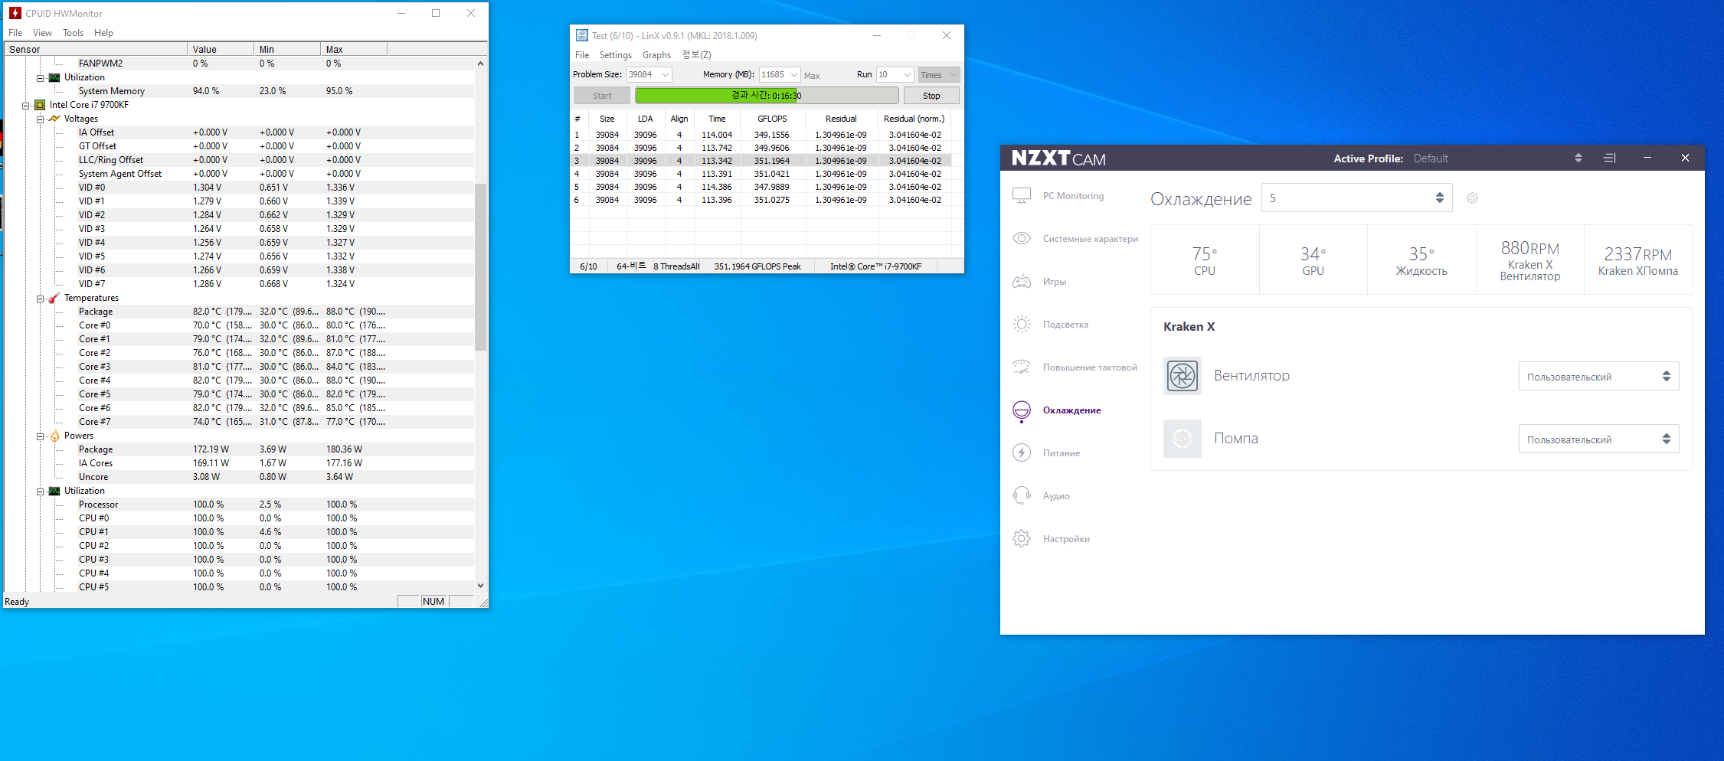Open the Аудио headset icon
The width and height of the screenshot is (1724, 761).
pos(1022,495)
